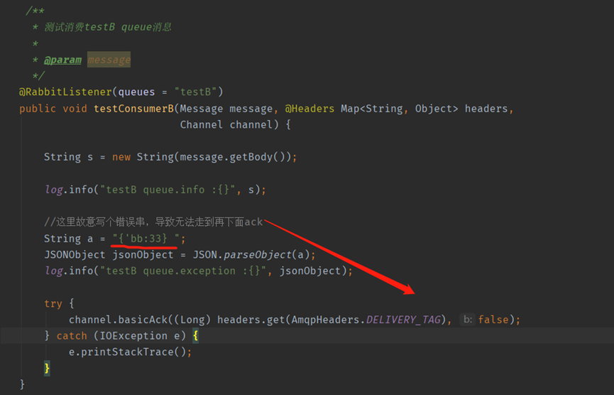
Task: Click the testConsumerB method name
Action: [x=133, y=109]
